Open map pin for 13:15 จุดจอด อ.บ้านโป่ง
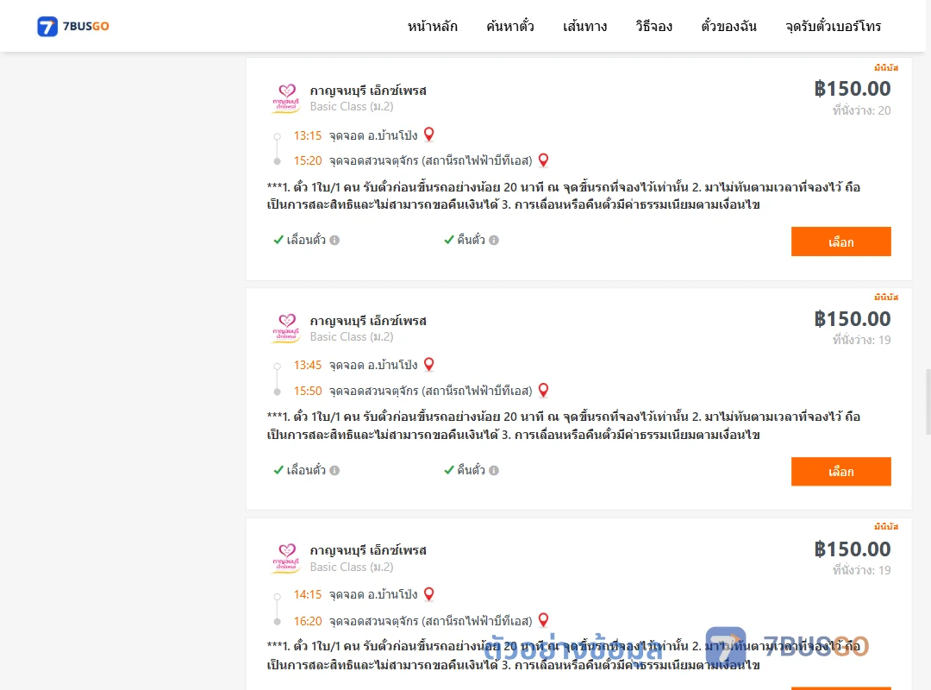 click(x=428, y=135)
